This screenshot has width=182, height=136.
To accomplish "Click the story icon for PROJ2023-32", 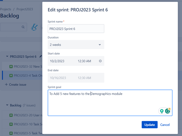I will point(11,67).
